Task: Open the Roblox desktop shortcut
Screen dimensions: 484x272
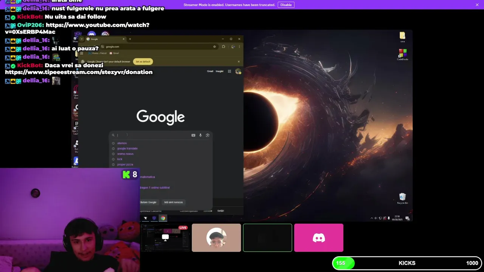Action: (76, 162)
